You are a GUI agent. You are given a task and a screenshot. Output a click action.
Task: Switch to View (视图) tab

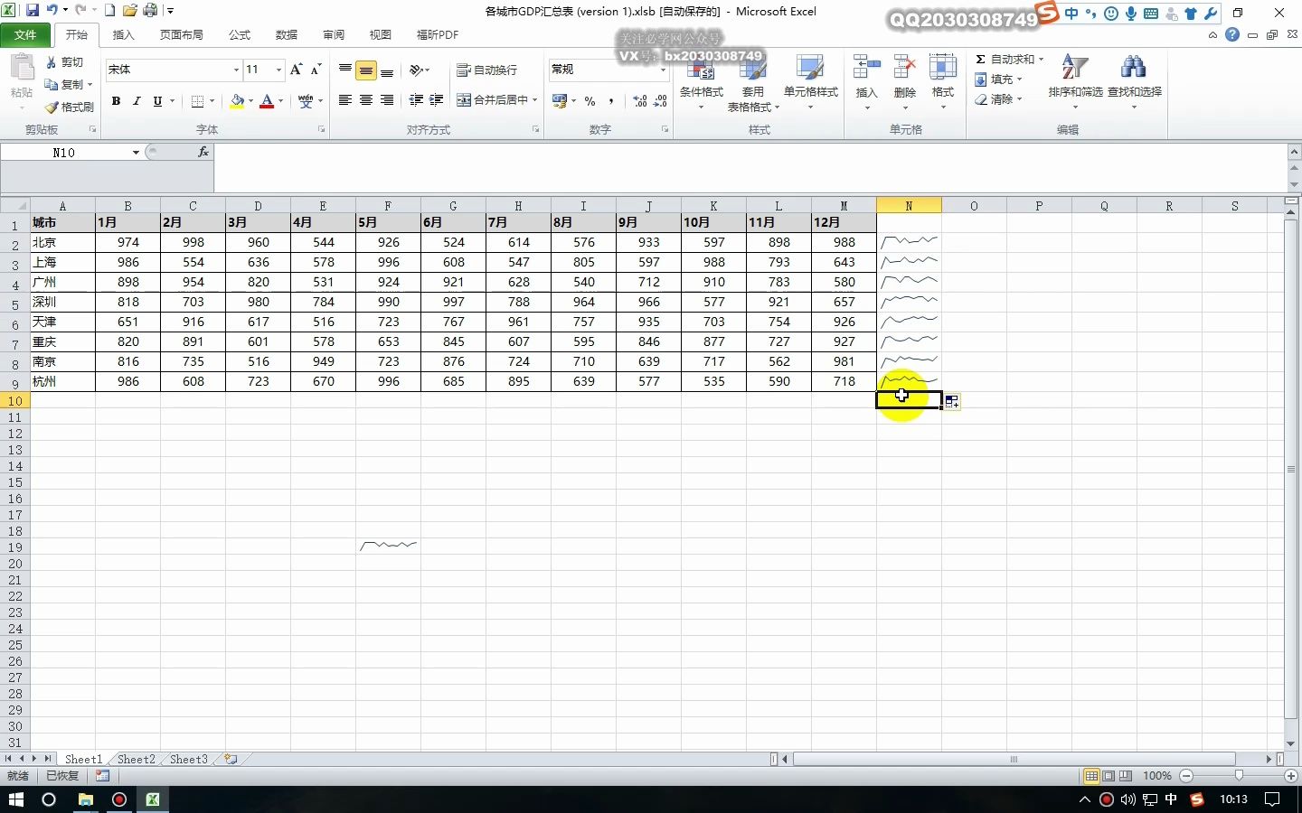pos(381,35)
